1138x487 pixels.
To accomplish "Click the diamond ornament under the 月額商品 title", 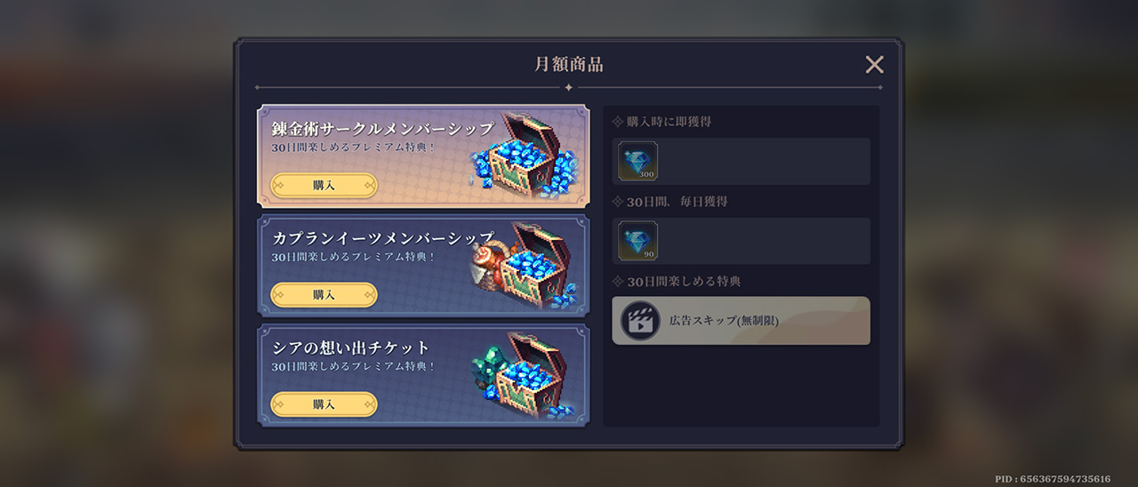I will [x=568, y=87].
